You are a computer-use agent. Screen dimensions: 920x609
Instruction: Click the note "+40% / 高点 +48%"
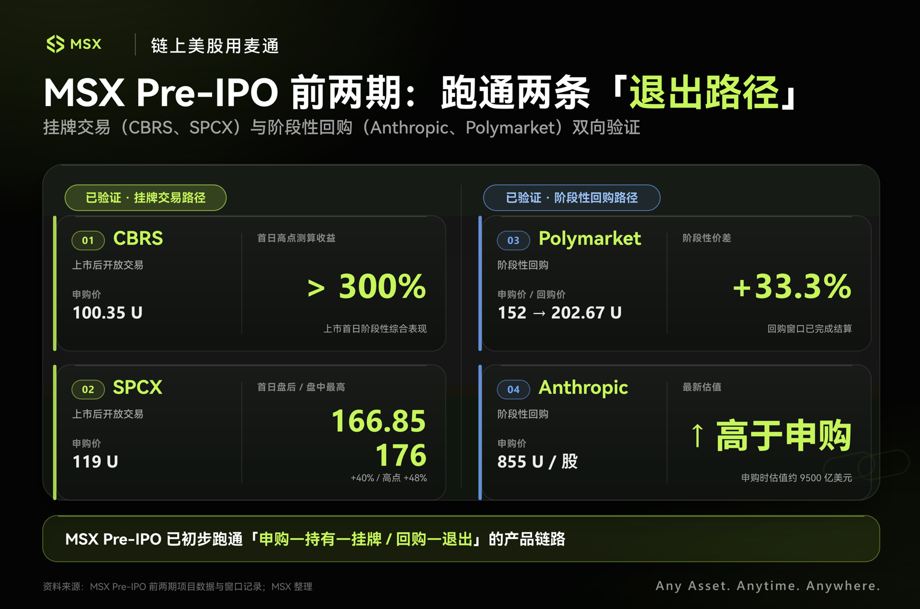click(x=389, y=478)
